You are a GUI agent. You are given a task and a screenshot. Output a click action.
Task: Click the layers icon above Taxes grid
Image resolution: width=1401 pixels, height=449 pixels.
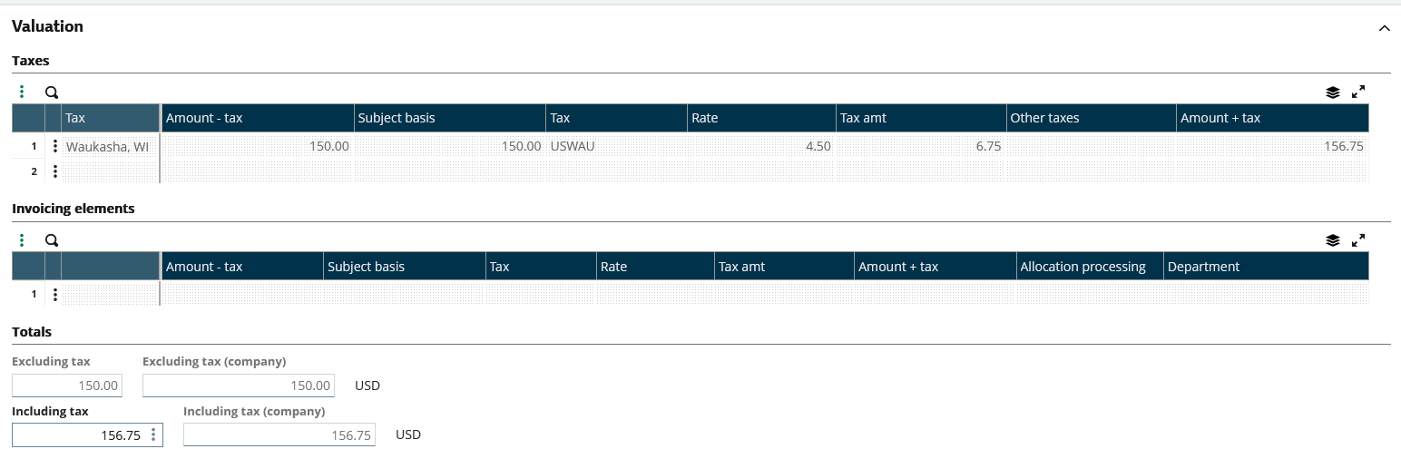pyautogui.click(x=1332, y=92)
